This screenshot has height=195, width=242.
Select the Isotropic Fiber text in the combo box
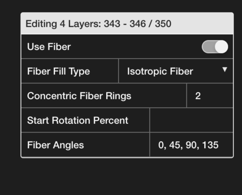(x=160, y=72)
